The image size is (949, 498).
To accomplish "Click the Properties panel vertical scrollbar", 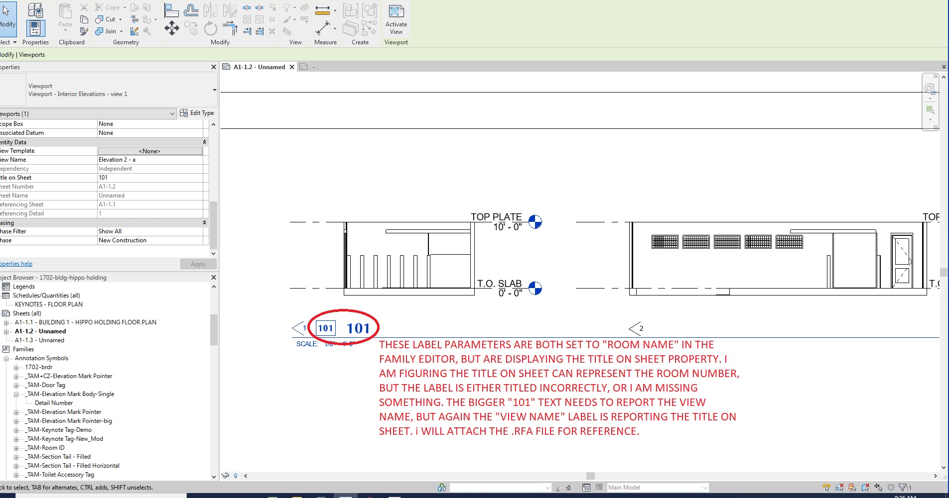I will point(214,224).
